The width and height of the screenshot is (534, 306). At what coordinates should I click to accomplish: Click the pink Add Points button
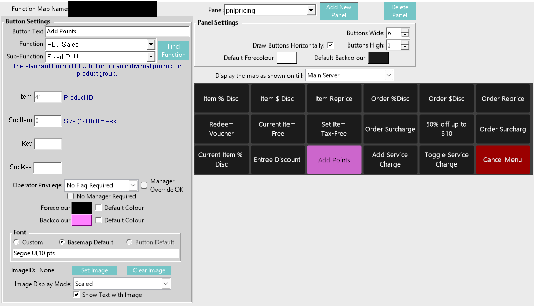pos(334,160)
